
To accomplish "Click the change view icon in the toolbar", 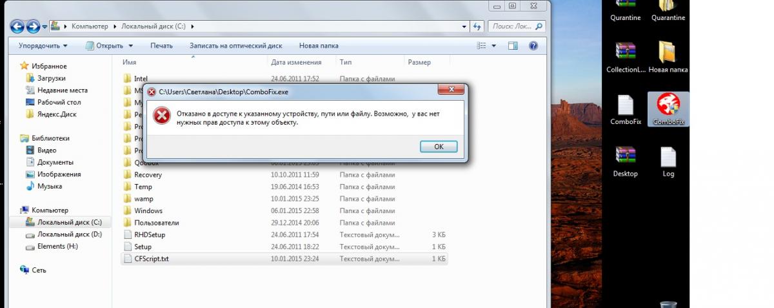I will (481, 46).
